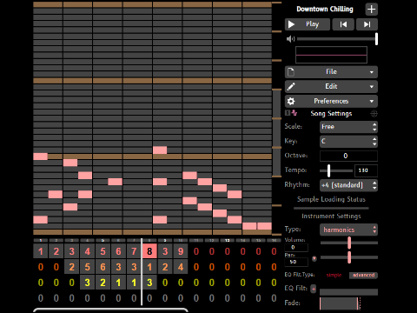Viewport: 417px width, 313px height.
Task: Click the speaker volume icon
Action: (x=290, y=39)
